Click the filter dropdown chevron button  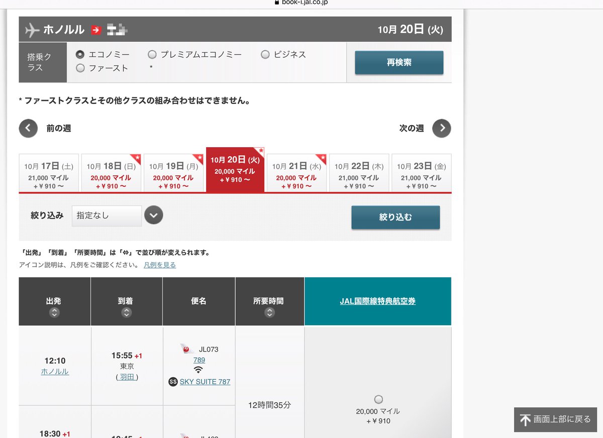click(154, 215)
